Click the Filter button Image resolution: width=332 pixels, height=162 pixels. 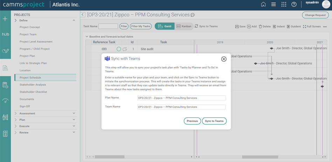tap(124, 26)
